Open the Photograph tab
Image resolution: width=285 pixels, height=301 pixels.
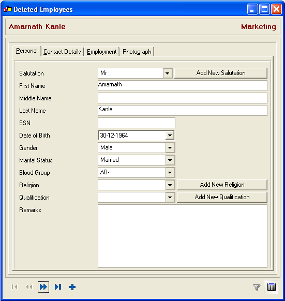137,52
